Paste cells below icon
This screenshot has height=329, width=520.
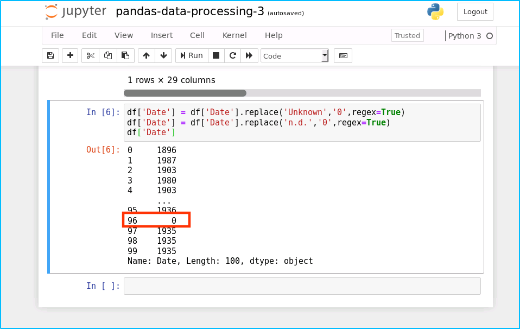tap(125, 56)
